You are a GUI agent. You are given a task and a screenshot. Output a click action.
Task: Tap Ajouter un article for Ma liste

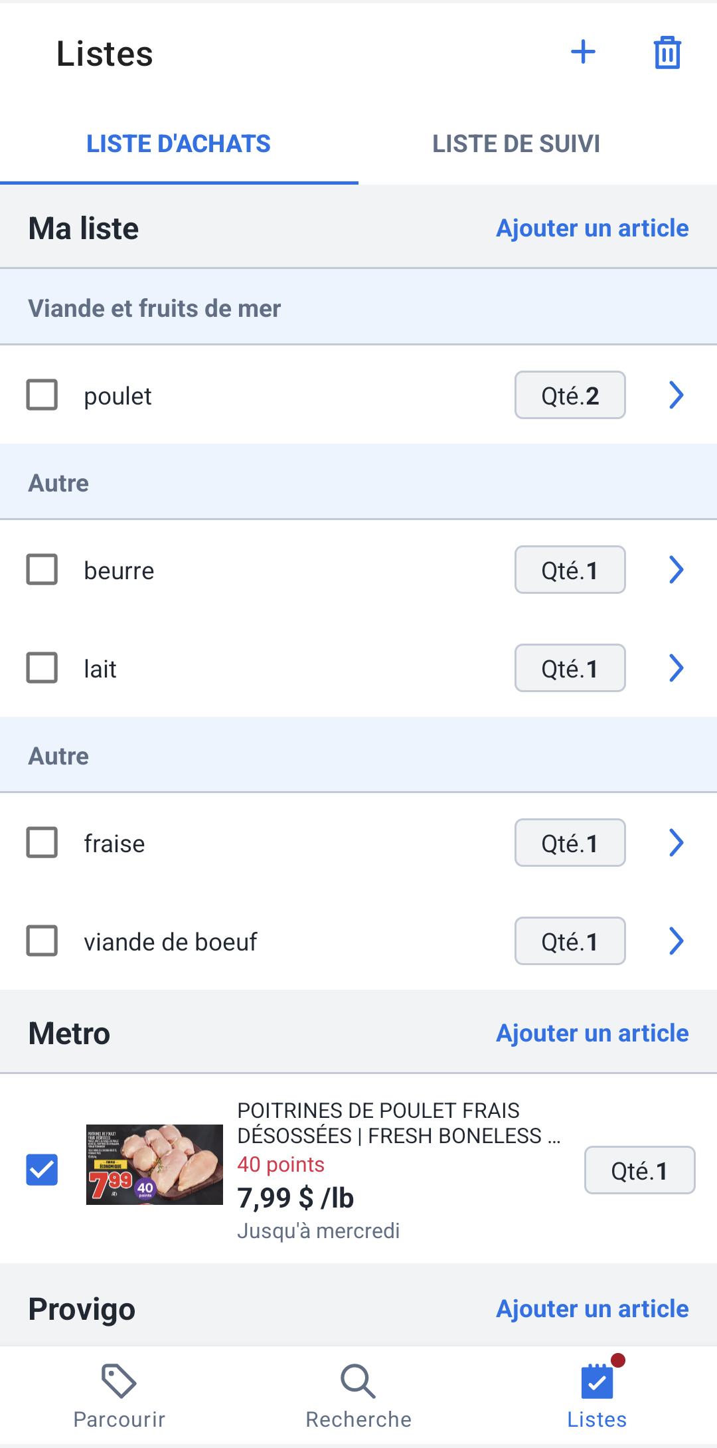592,228
